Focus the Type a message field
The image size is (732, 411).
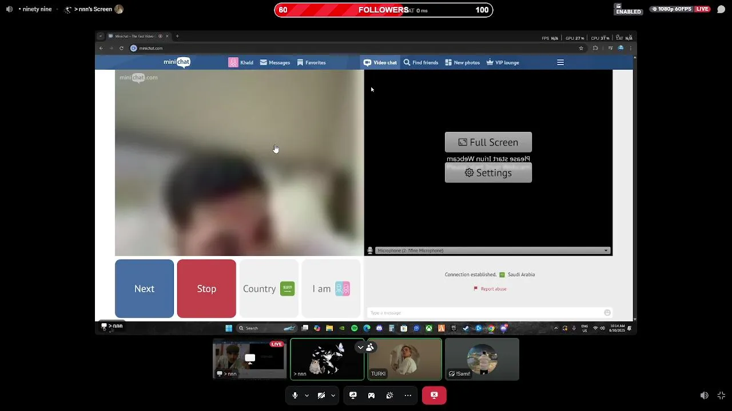coord(486,313)
